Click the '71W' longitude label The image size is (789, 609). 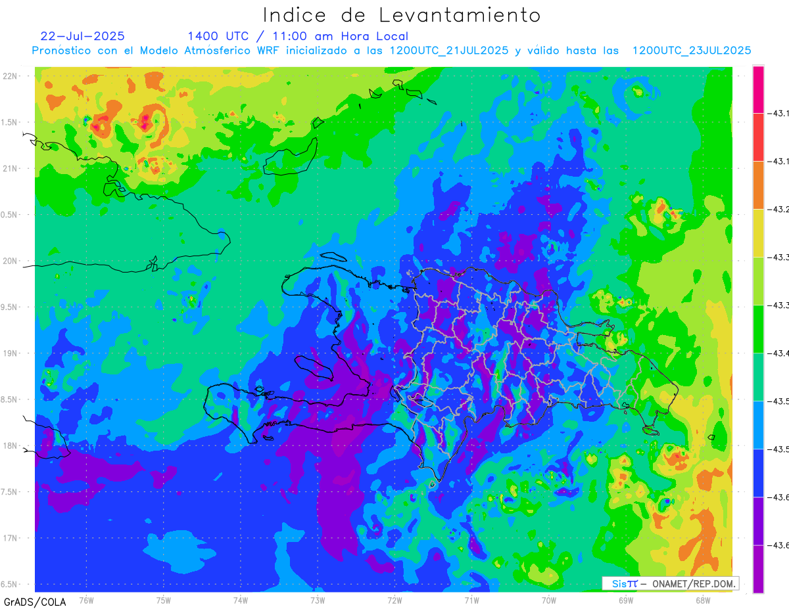(x=471, y=600)
